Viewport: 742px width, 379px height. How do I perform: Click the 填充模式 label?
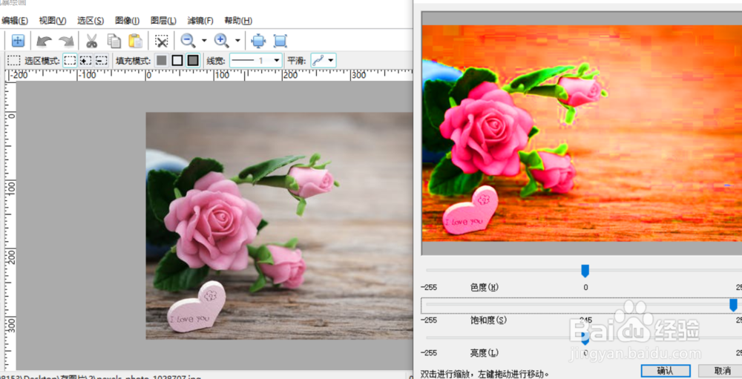134,61
